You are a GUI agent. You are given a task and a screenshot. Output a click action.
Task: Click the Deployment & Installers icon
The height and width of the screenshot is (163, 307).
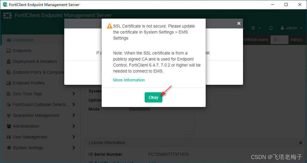9,62
